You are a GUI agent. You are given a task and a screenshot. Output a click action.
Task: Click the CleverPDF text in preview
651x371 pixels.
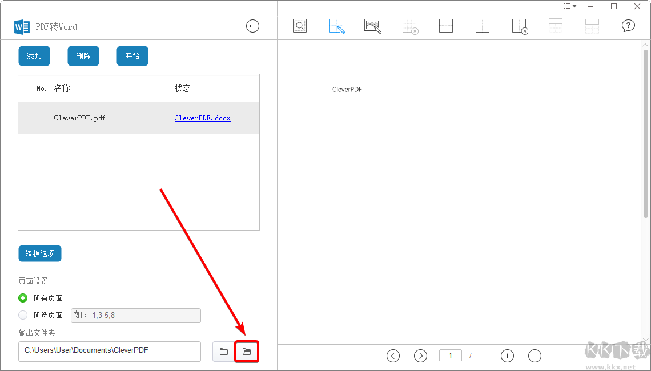(347, 89)
